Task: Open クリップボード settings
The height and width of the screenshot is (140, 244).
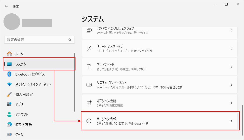Action: point(160,67)
